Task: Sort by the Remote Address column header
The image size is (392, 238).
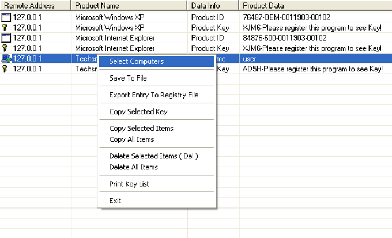Action: [35, 5]
